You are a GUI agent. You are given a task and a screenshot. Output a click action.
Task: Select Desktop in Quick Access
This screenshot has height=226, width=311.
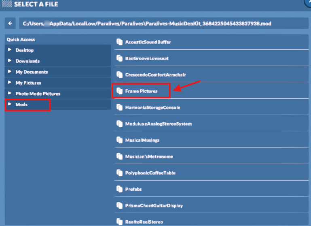pos(58,50)
